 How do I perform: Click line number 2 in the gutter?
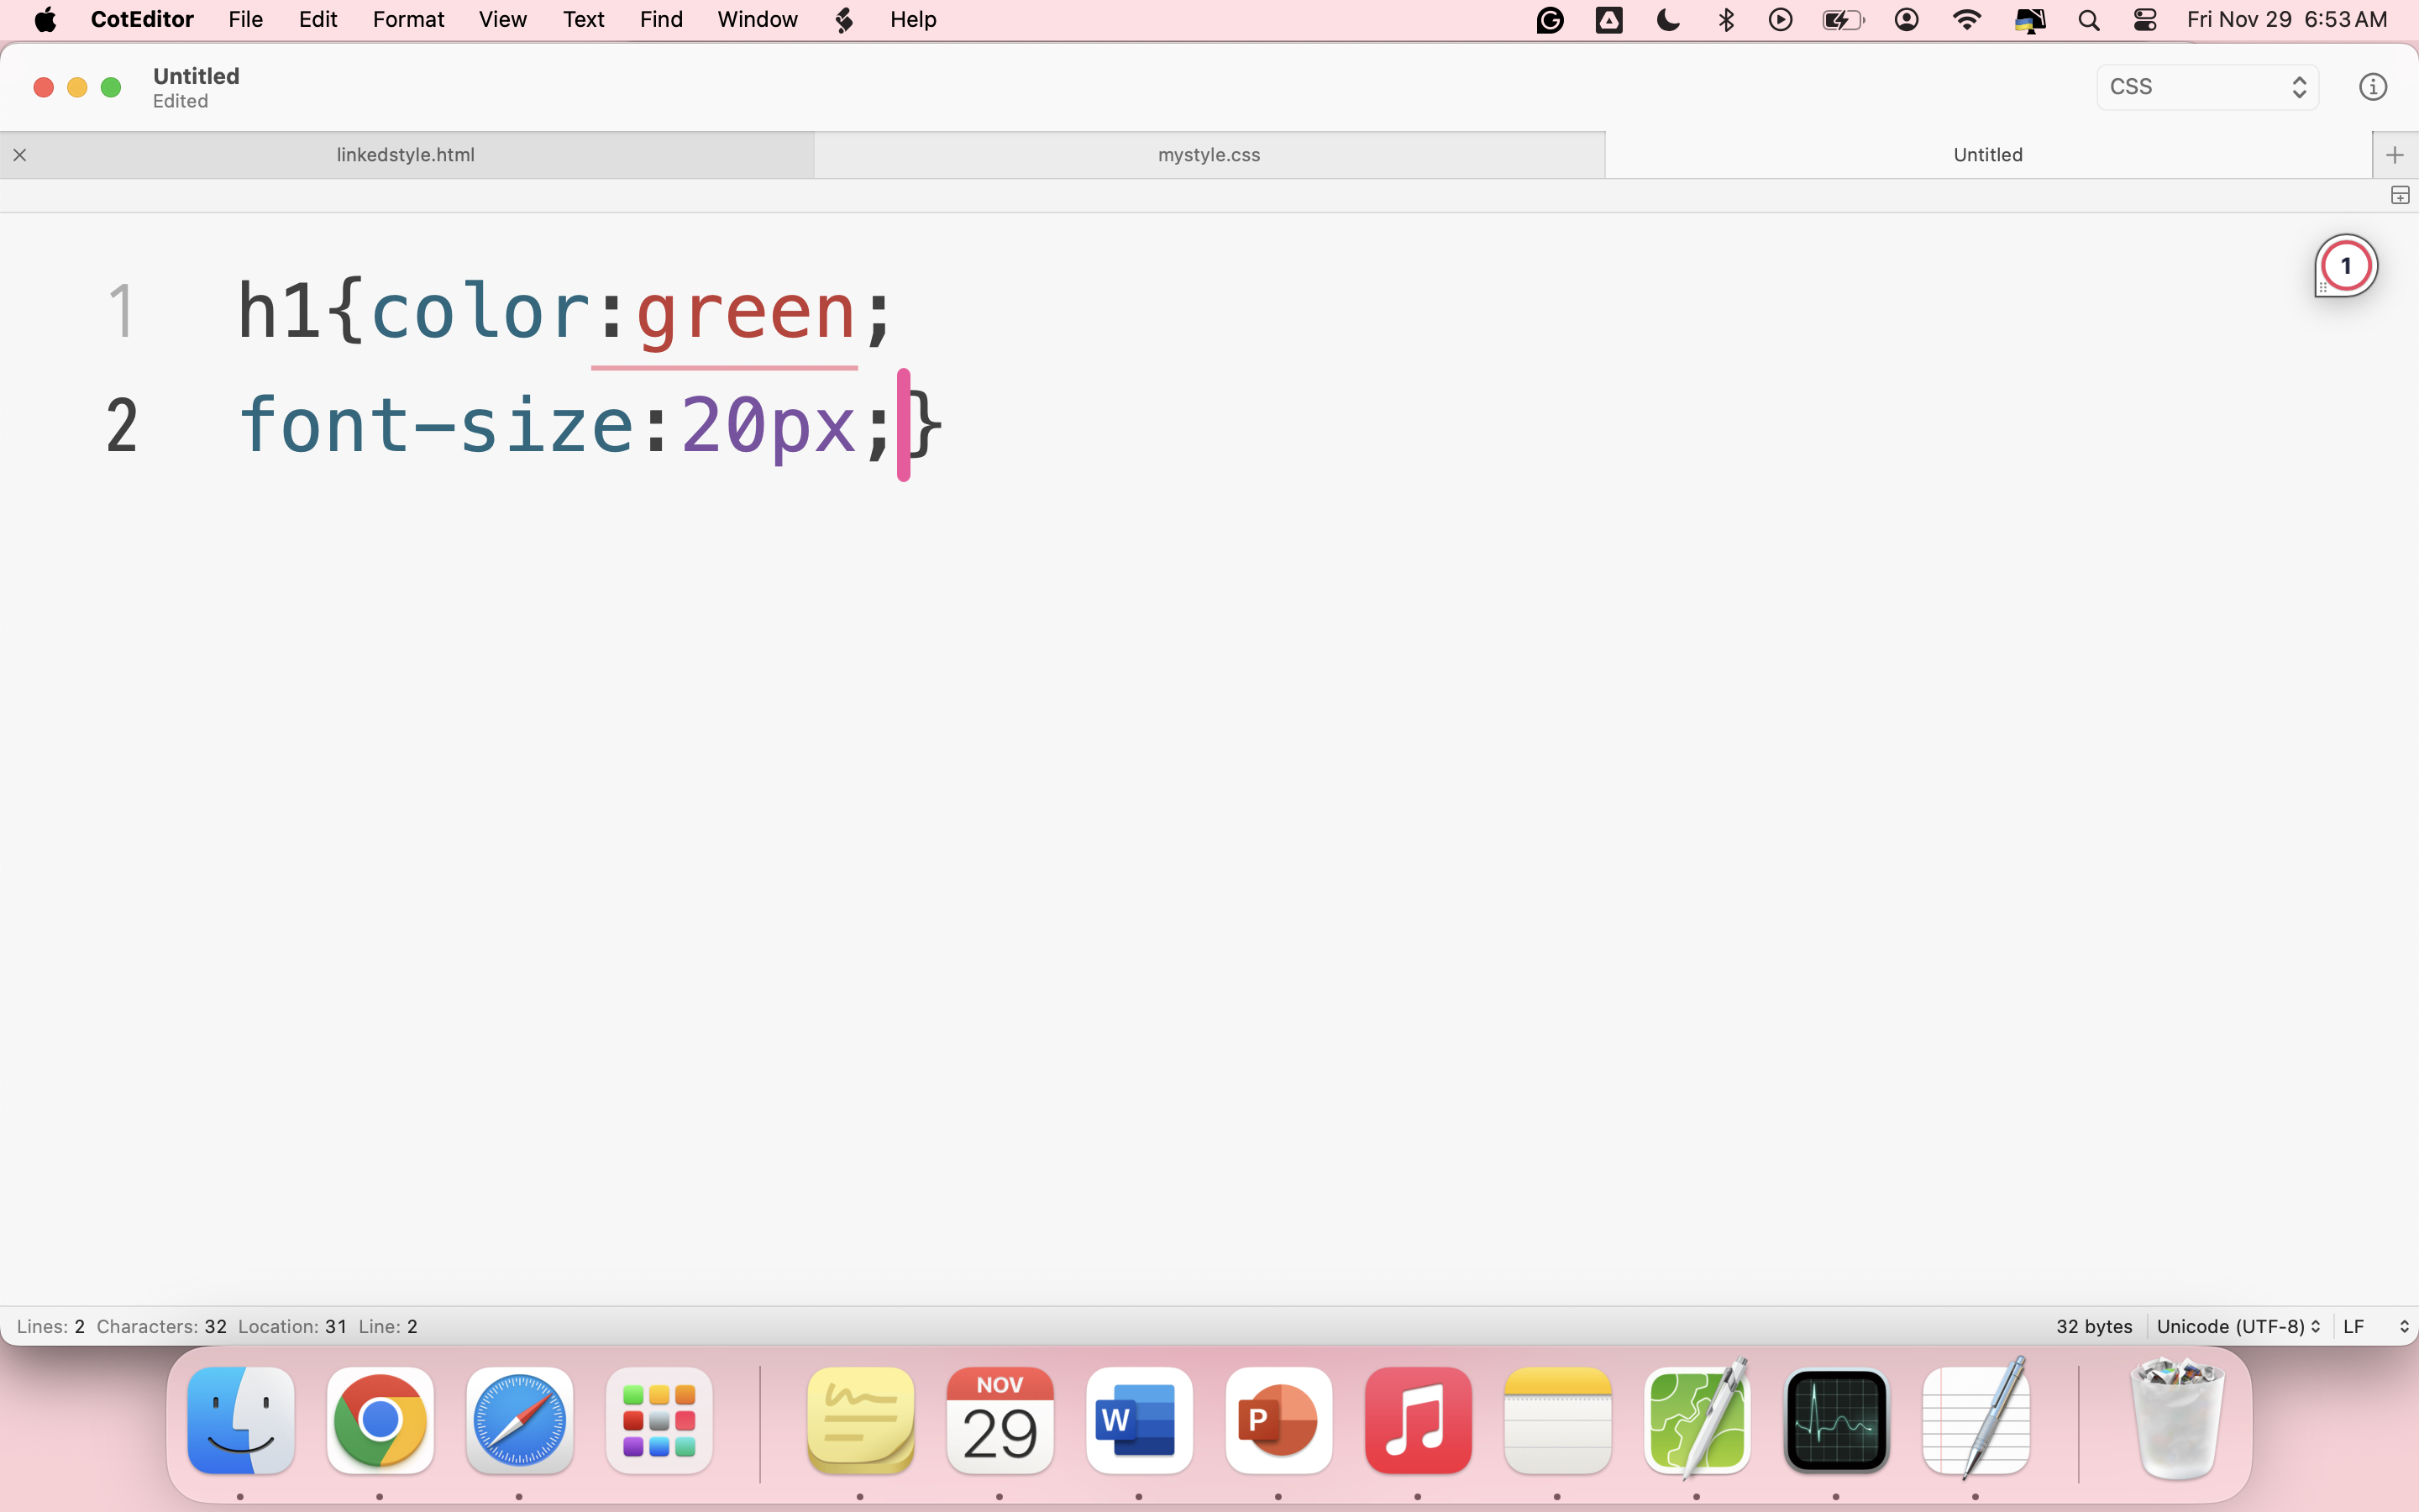[121, 425]
